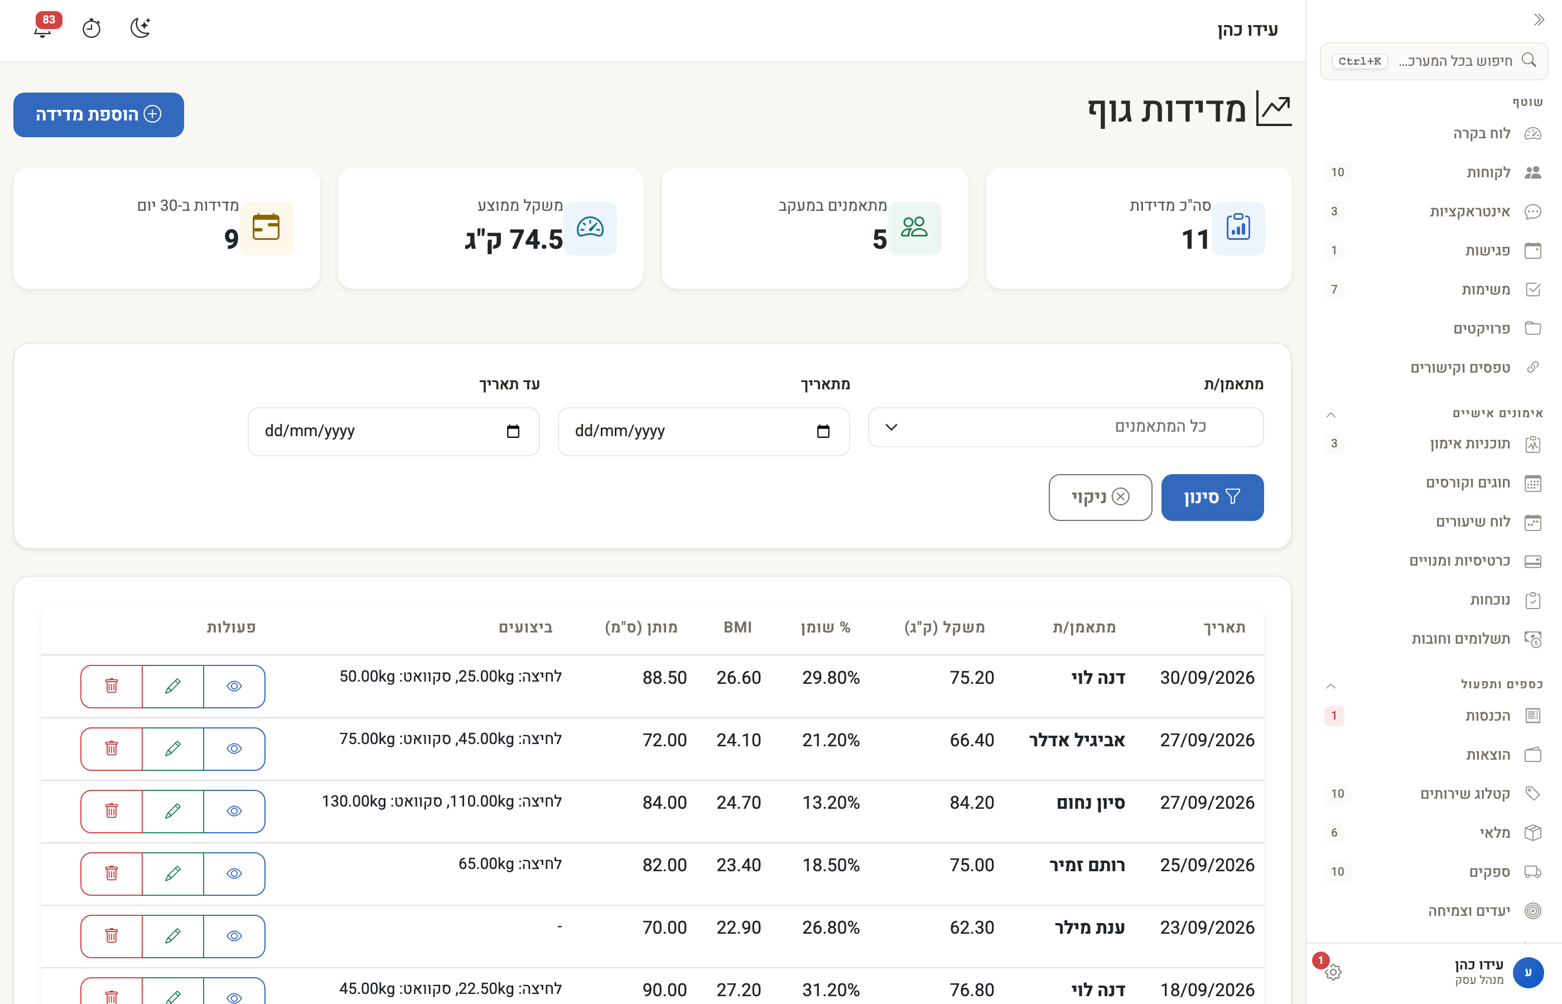Click the נוכחות clipboard icon
The image size is (1562, 1004).
point(1532,600)
